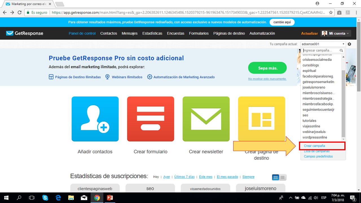Open Formularios menu
This screenshot has height=203, width=361.
click(x=199, y=33)
